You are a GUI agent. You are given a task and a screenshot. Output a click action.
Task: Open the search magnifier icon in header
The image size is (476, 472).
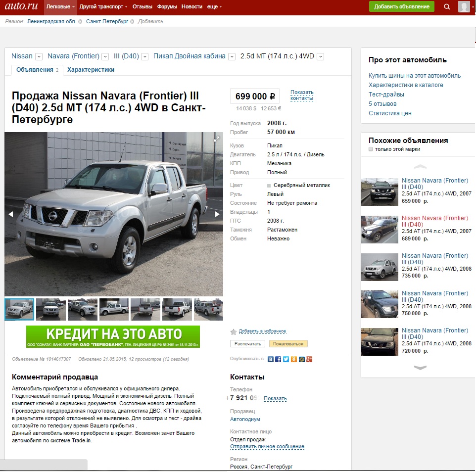[x=446, y=6]
